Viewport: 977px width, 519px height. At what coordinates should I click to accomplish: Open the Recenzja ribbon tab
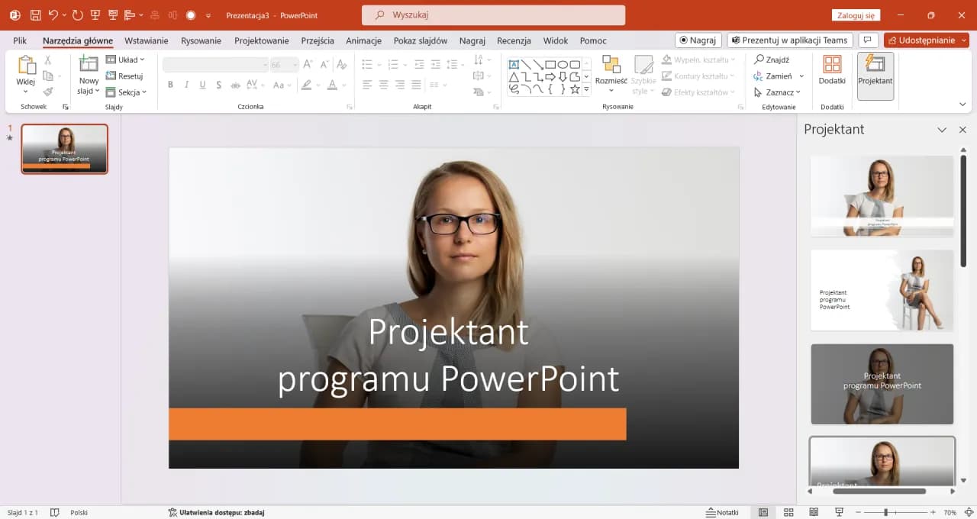(514, 40)
